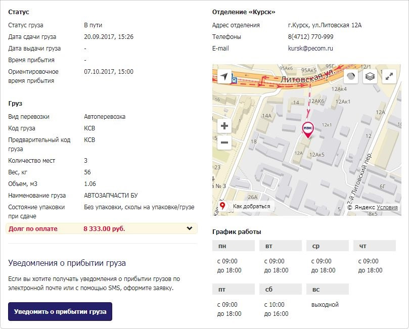Click the bus stop icon on Литовская street
This screenshot has width=409, height=329.
coord(234,80)
